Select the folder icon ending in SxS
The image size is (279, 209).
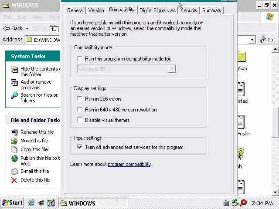point(242,57)
